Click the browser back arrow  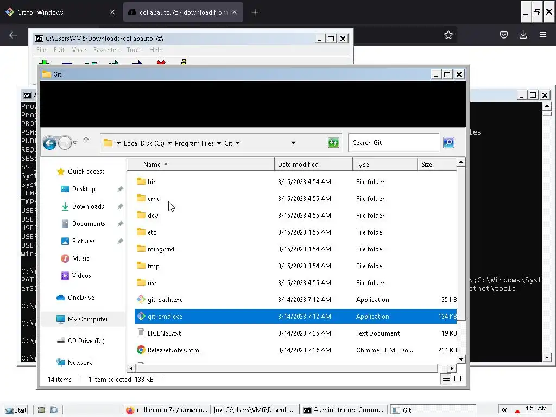tap(13, 35)
